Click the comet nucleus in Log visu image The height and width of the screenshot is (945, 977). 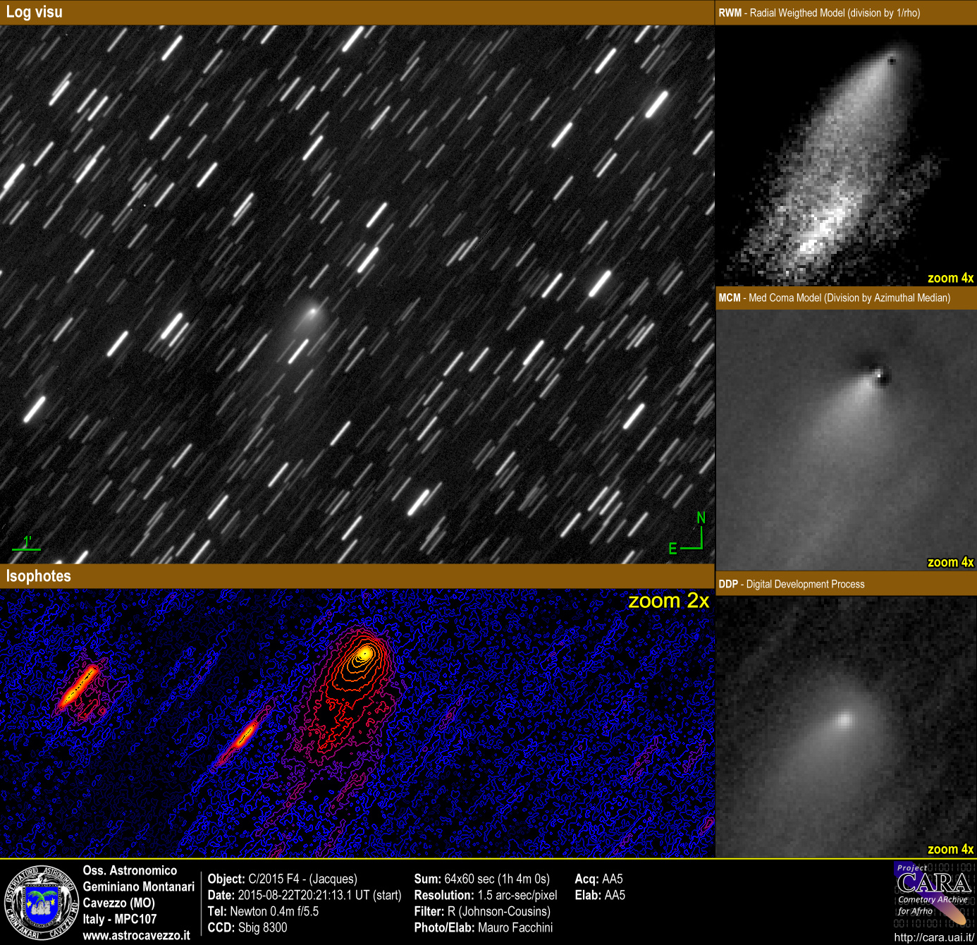312,310
